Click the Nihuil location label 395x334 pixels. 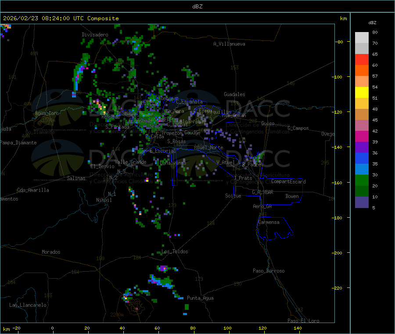(104, 200)
